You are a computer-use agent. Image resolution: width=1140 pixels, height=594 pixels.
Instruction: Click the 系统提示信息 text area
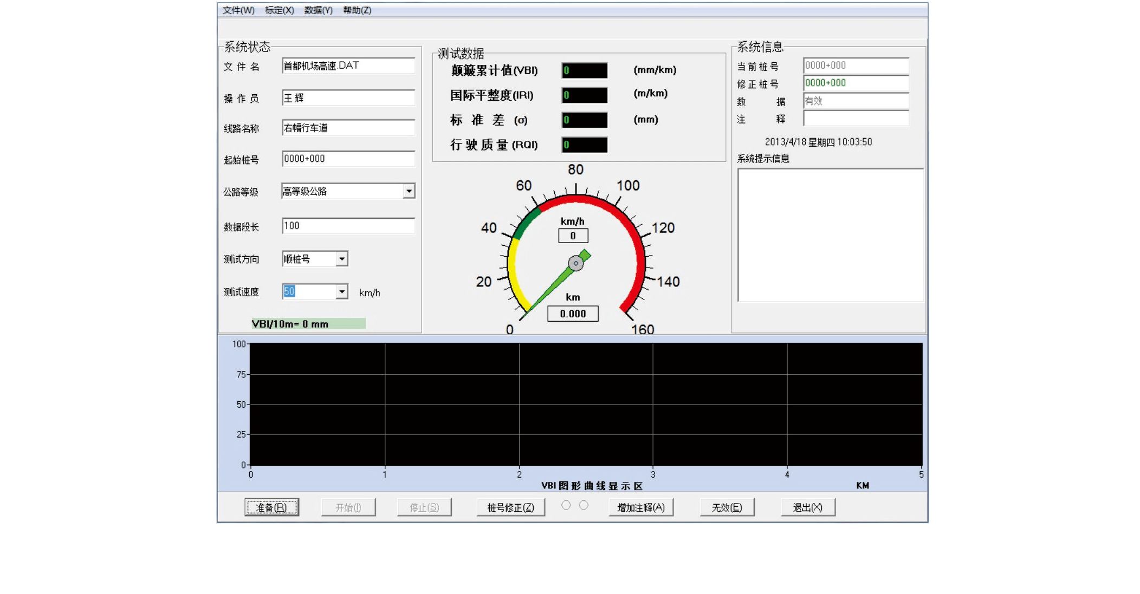pos(830,234)
